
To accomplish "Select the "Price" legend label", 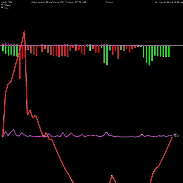I will pyautogui.click(x=6, y=8).
